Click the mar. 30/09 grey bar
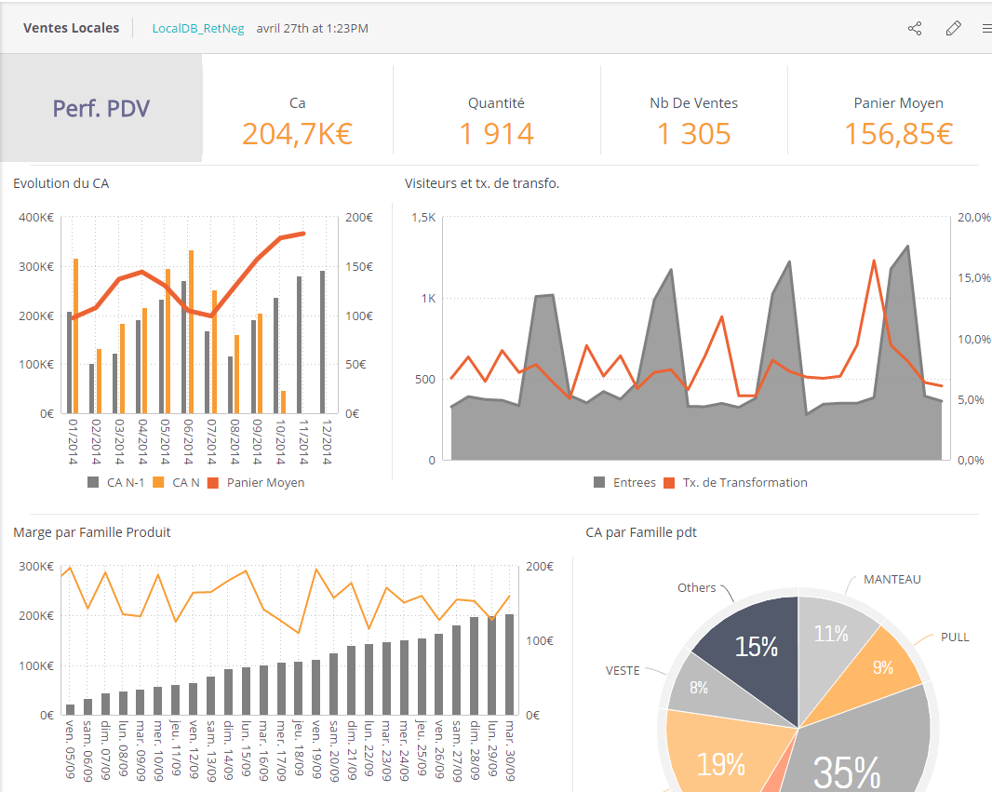The height and width of the screenshot is (792, 992). (x=509, y=664)
